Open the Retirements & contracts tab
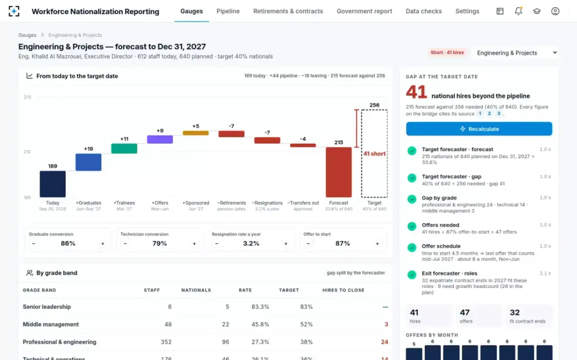The height and width of the screenshot is (360, 577). 288,11
